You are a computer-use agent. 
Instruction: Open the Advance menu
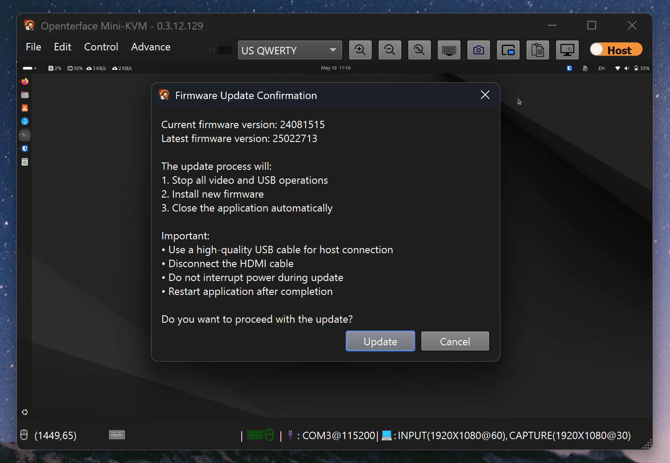pyautogui.click(x=151, y=47)
